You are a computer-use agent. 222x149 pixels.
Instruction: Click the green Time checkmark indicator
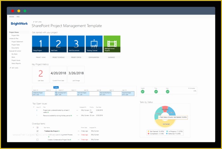156,92
